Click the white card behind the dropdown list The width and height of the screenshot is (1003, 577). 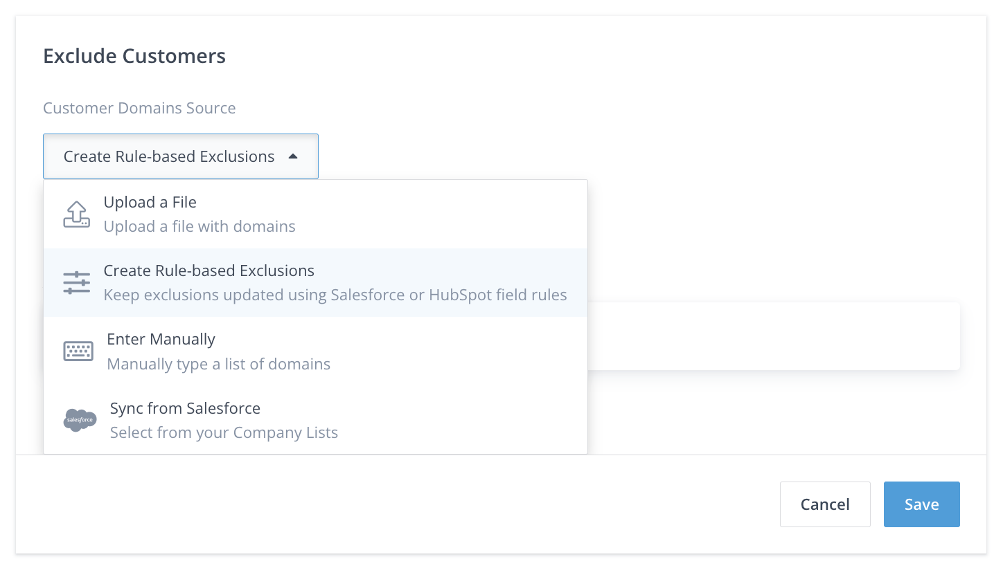[772, 336]
